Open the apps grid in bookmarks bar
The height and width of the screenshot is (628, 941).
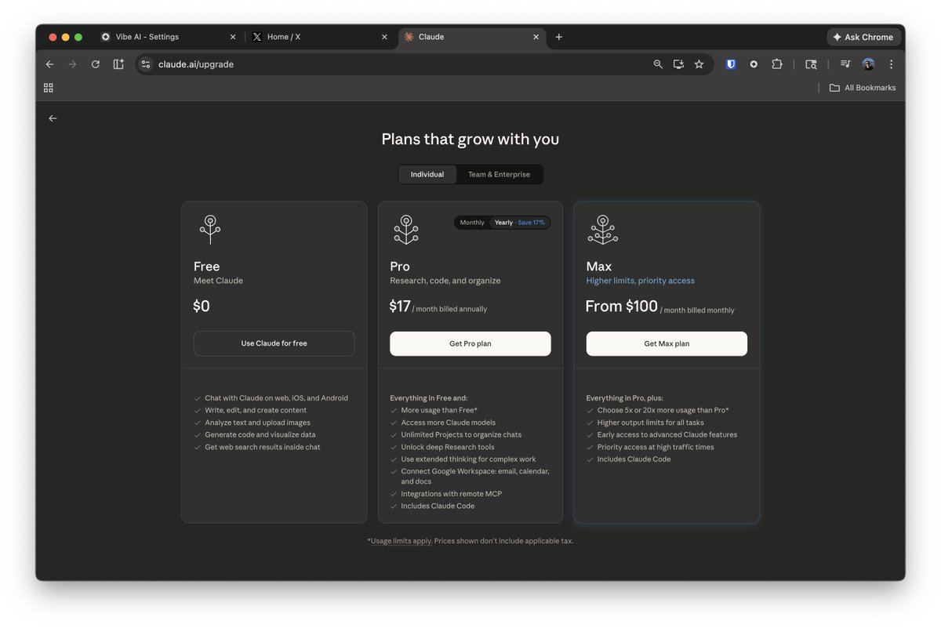pyautogui.click(x=49, y=88)
